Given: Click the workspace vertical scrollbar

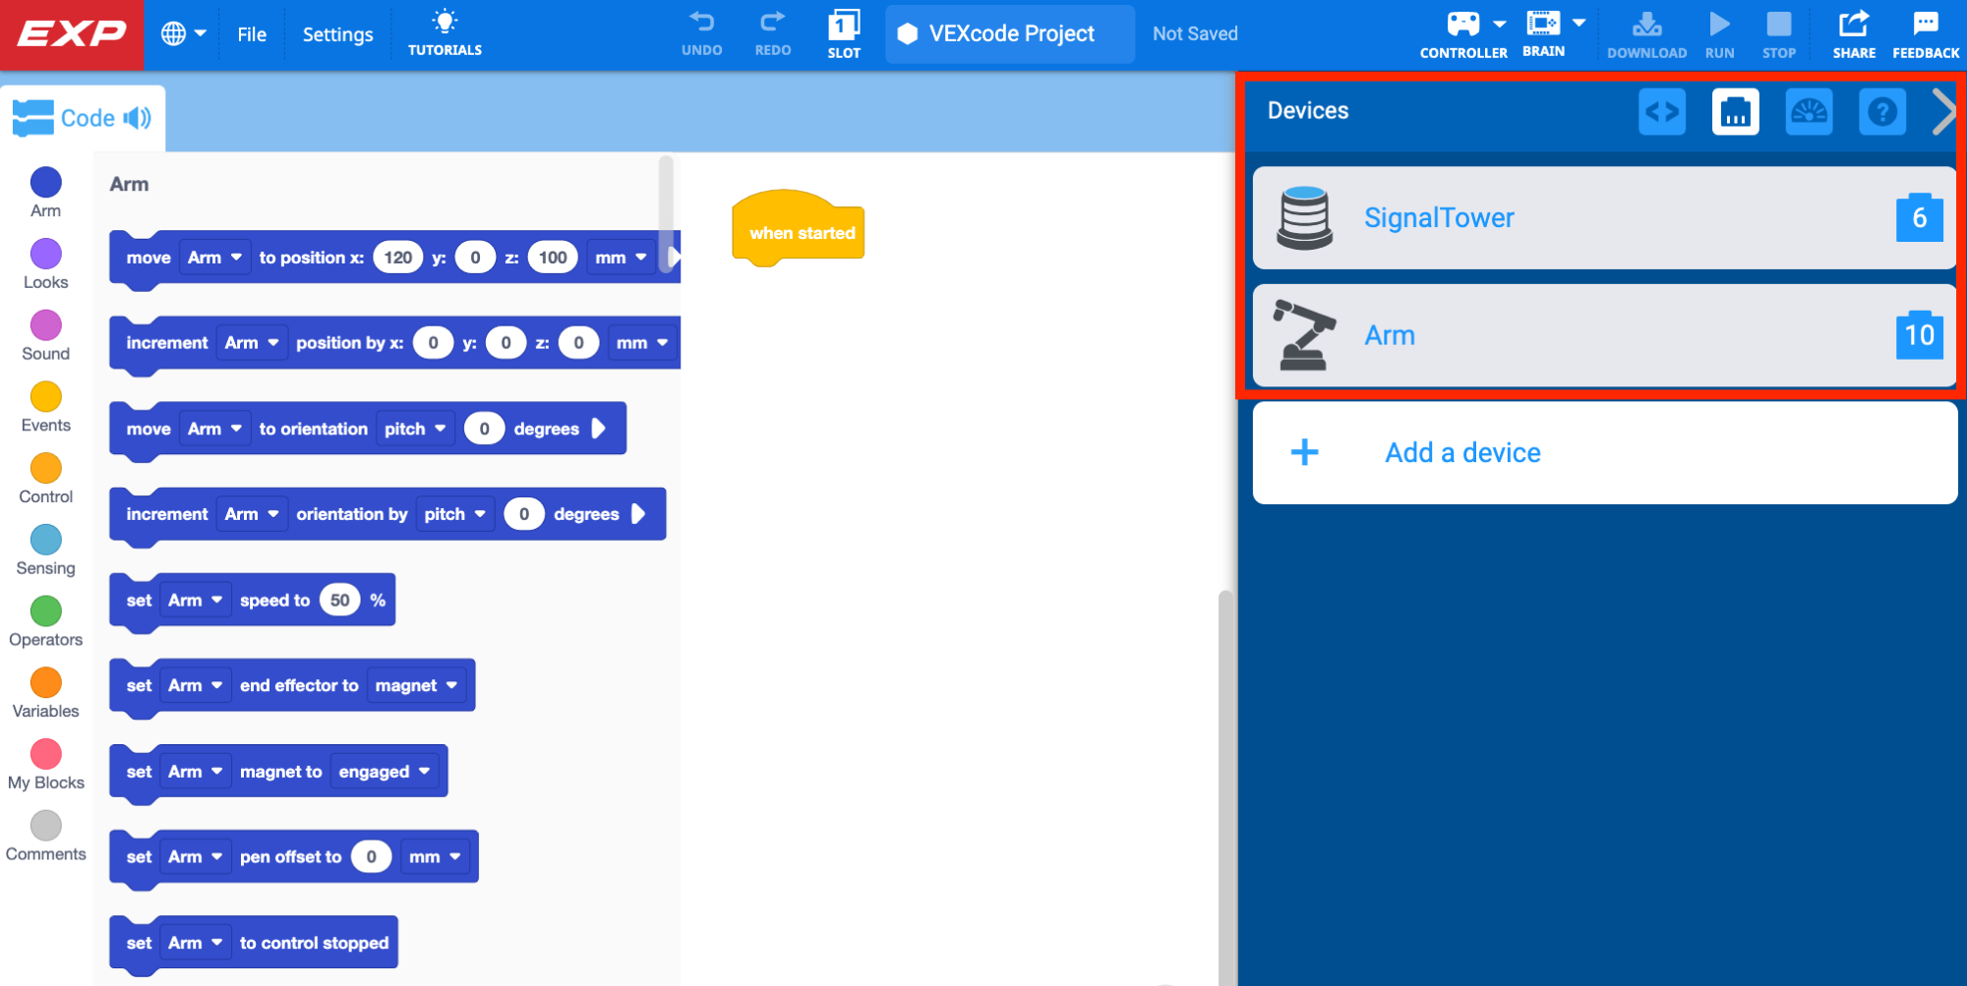Looking at the screenshot, I should pos(1224,786).
